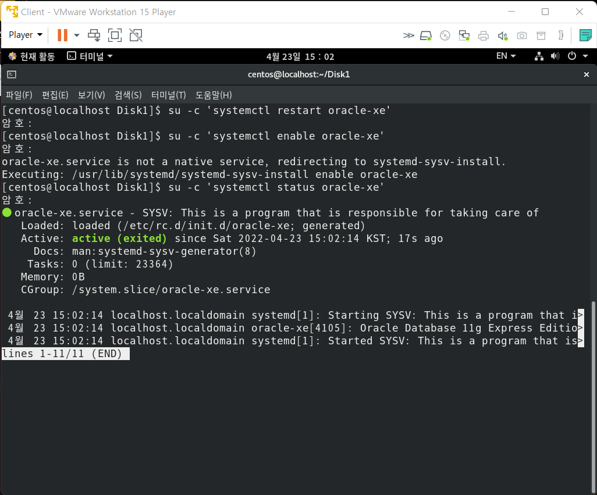This screenshot has height=495, width=597.
Task: Click 'Tasks: 0 (limit: 23364)' line
Action: (x=100, y=264)
